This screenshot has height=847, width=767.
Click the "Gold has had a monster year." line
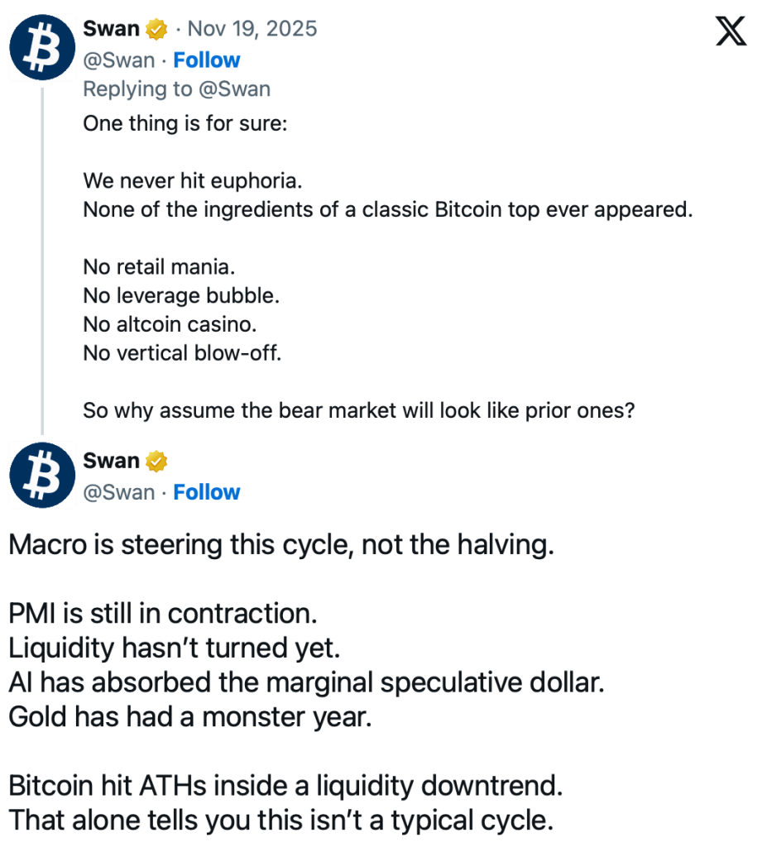pos(190,716)
